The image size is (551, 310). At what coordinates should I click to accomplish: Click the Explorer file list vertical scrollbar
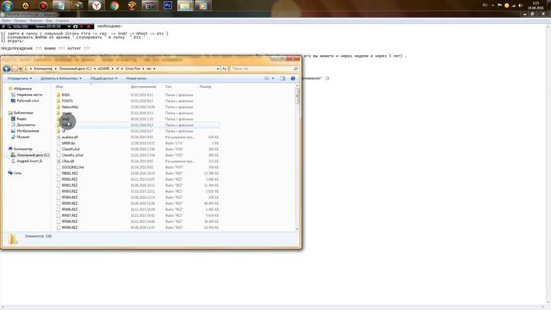click(x=297, y=157)
